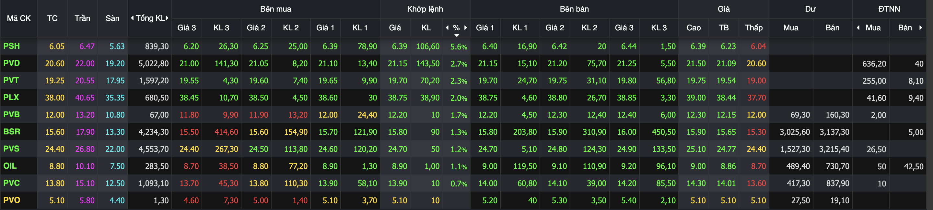Click right arrow beside ĐTNN Bán
This screenshot has height=210, width=933.
[920, 28]
